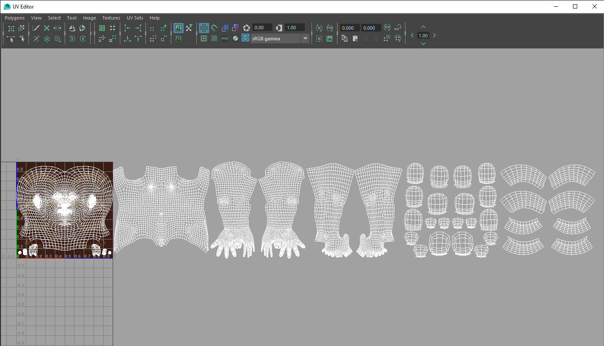
Task: Toggle the color management ON button
Action: 245,38
